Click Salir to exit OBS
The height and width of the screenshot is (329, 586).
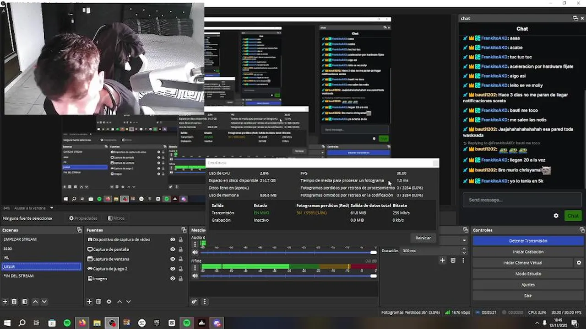coord(528,296)
